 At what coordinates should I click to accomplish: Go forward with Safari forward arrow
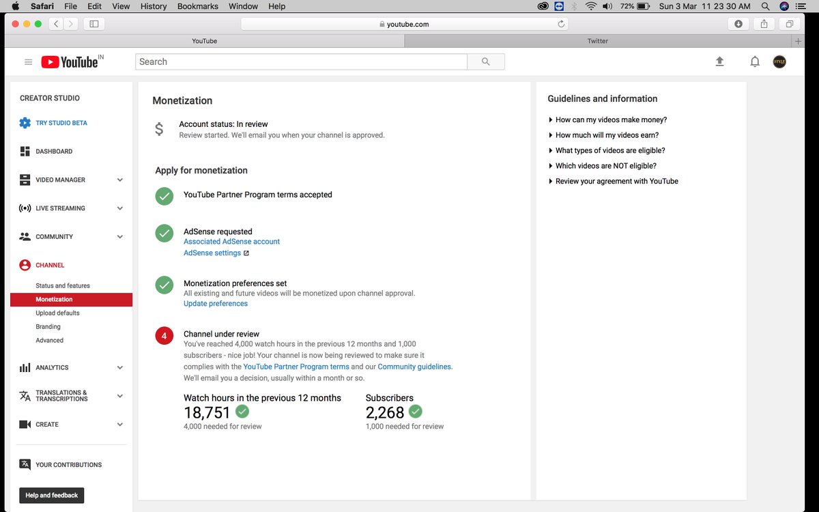point(71,24)
